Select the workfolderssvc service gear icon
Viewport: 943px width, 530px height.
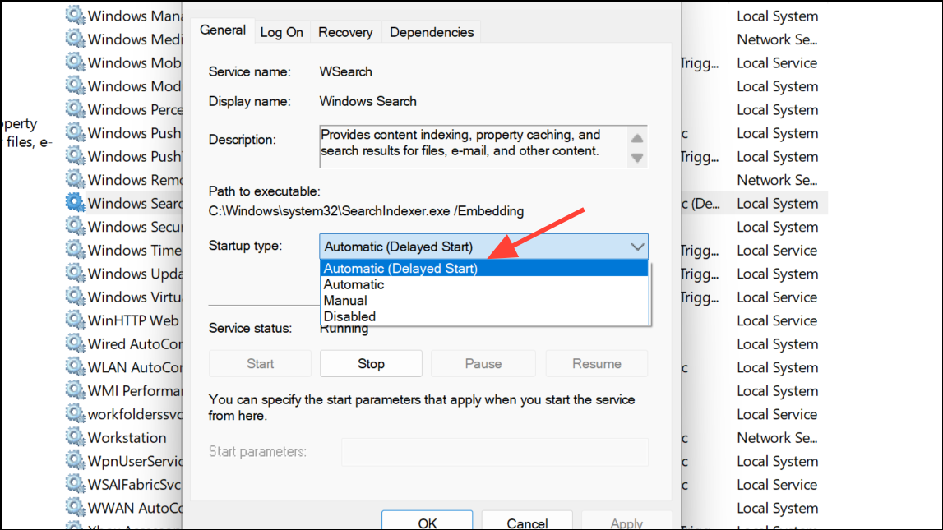point(76,414)
